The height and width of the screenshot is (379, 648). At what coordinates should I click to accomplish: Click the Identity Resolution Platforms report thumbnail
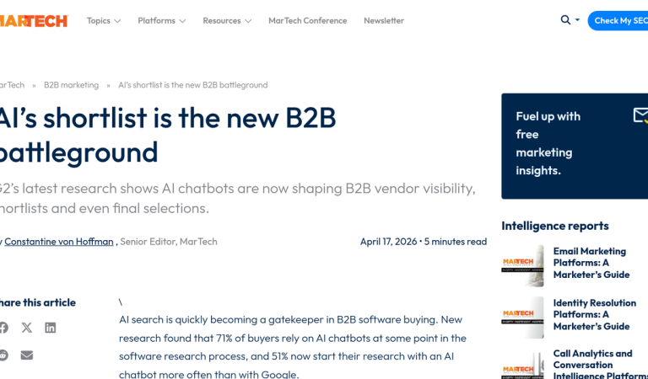tap(522, 318)
